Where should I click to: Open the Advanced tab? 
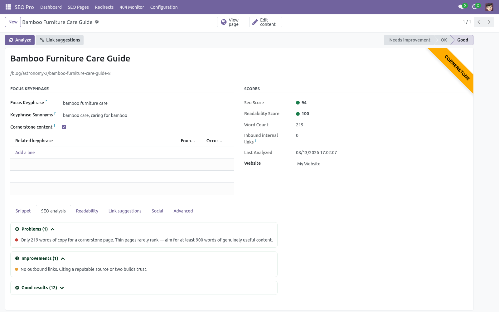point(183,211)
